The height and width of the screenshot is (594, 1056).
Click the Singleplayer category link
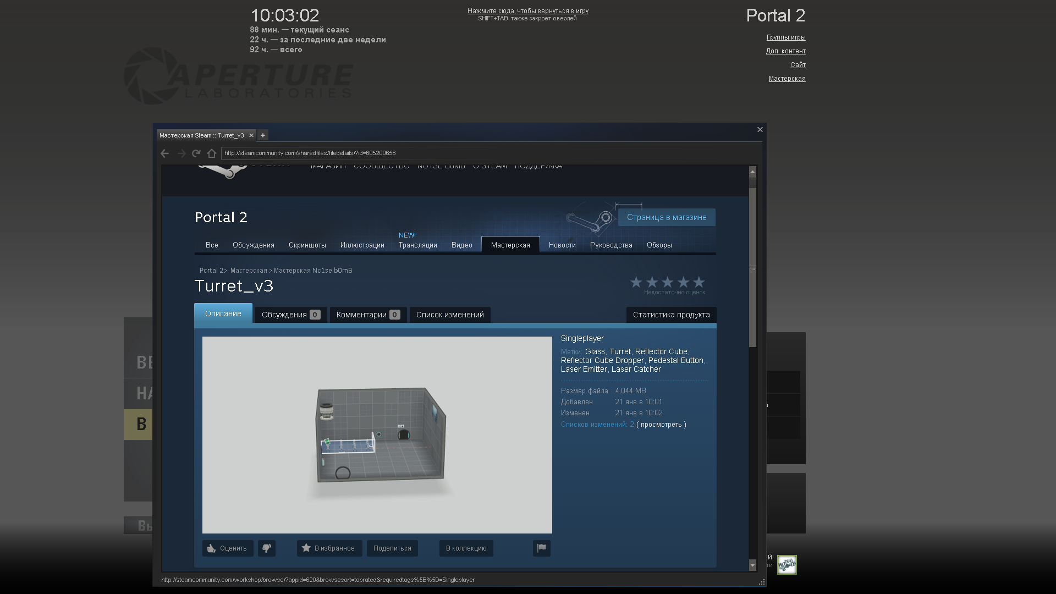click(x=582, y=339)
